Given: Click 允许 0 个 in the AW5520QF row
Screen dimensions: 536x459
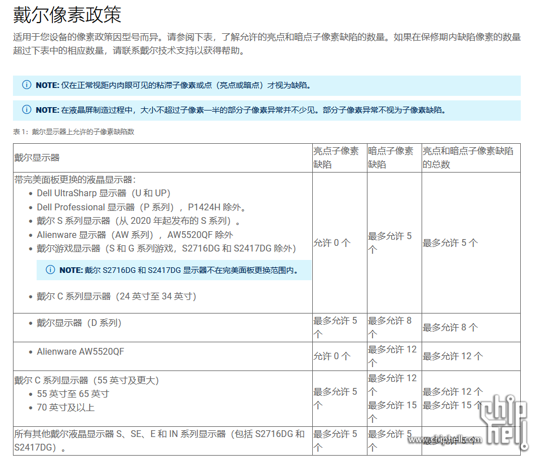Looking at the screenshot, I should (x=332, y=356).
